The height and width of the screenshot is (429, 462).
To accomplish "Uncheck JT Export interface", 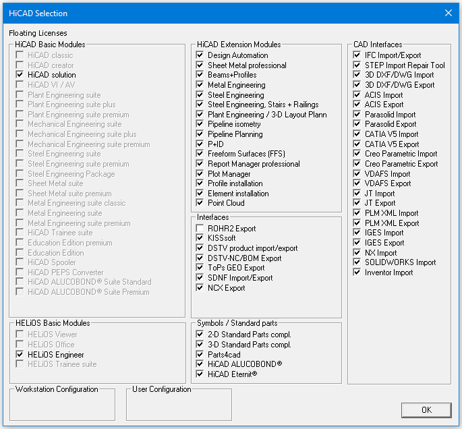I will (357, 203).
